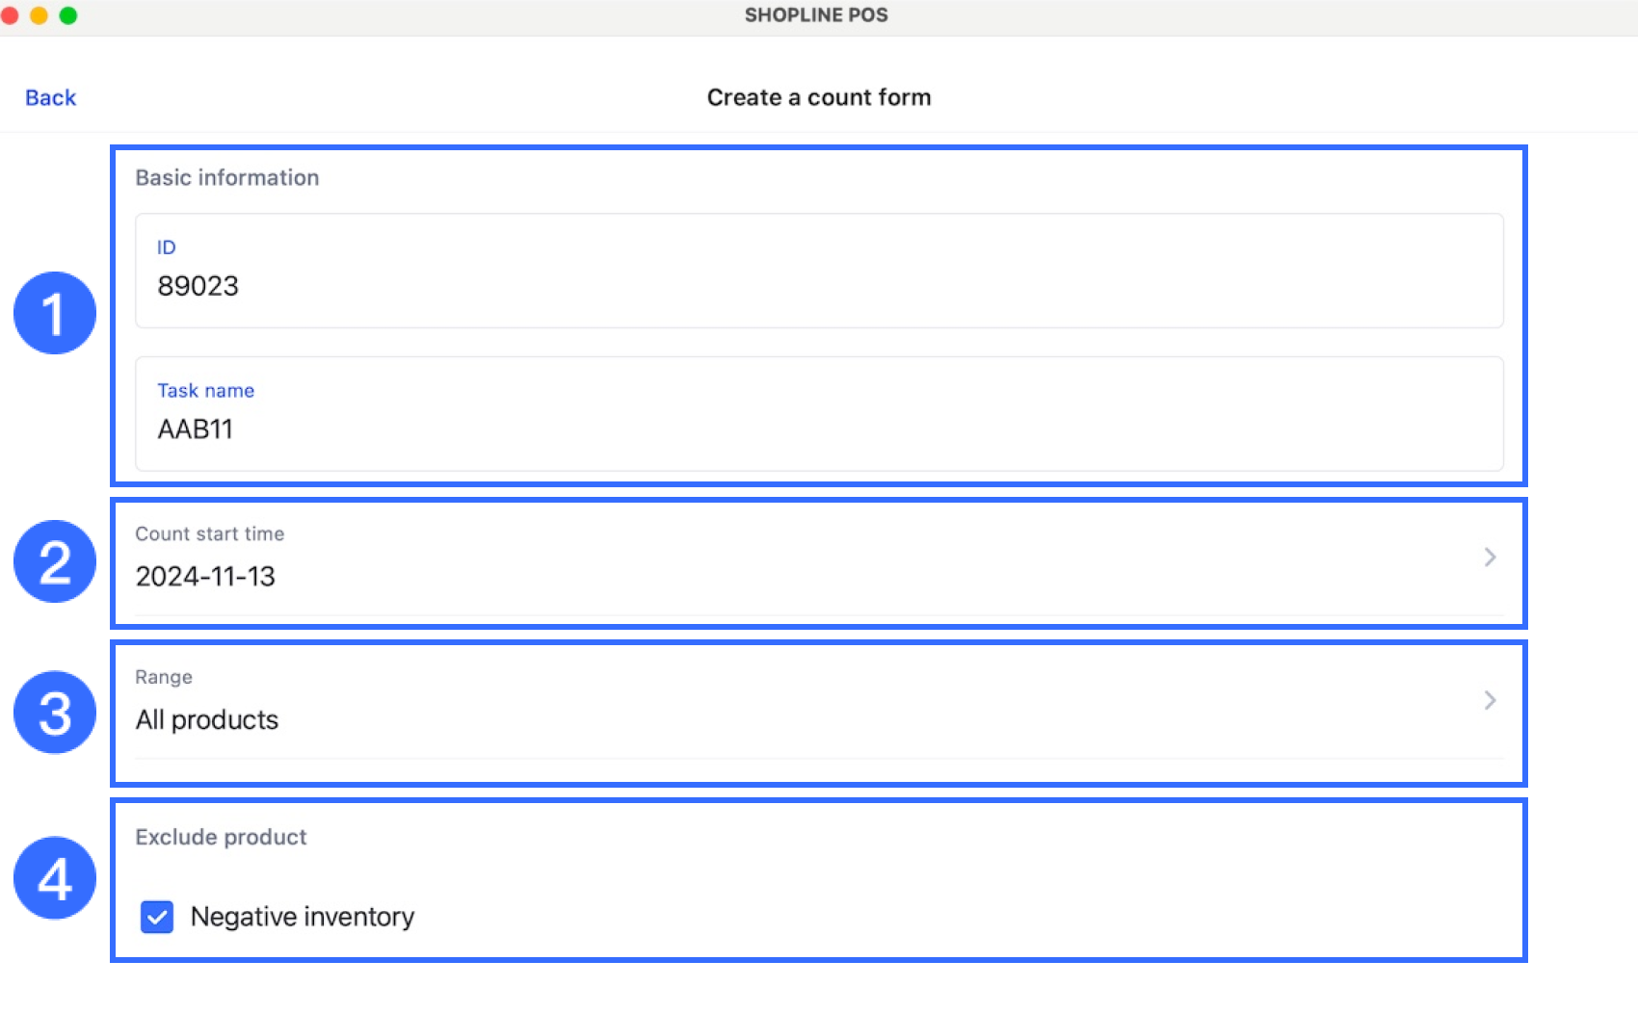The width and height of the screenshot is (1638, 1013).
Task: Click the Task name field containing AAB11
Action: click(818, 414)
